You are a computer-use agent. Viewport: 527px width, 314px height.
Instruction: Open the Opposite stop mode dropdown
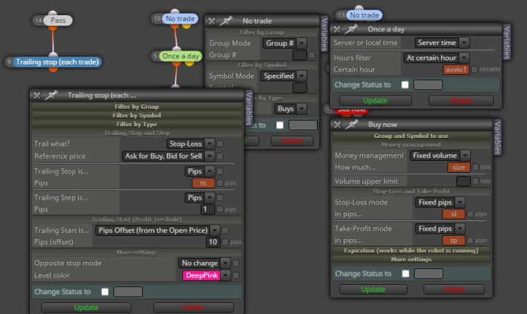point(205,263)
